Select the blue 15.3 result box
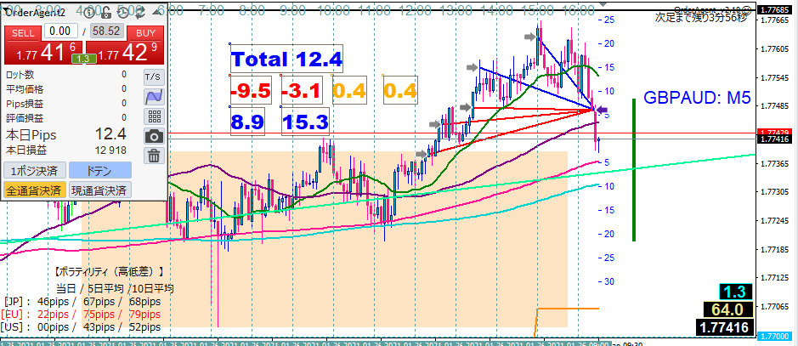 305,122
